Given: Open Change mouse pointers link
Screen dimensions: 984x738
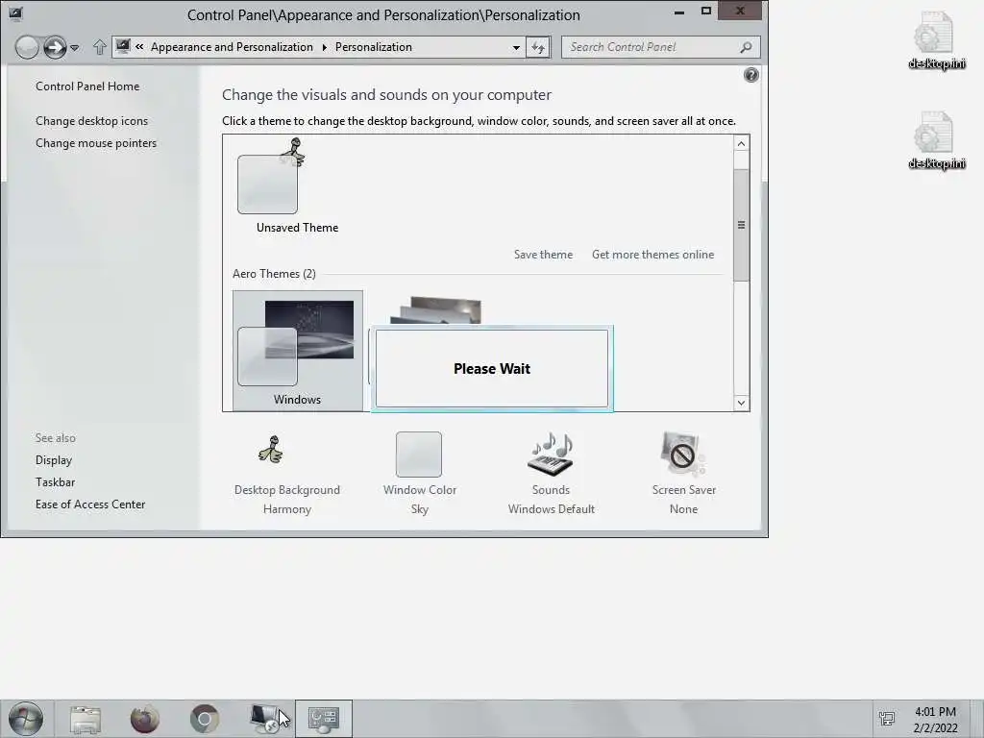Looking at the screenshot, I should [x=96, y=143].
